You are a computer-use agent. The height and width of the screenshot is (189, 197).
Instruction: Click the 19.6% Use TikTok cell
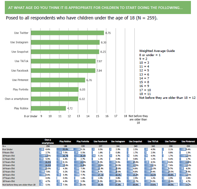[x=153, y=185]
